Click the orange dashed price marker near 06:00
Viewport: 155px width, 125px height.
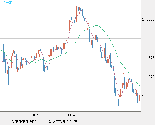29,65
